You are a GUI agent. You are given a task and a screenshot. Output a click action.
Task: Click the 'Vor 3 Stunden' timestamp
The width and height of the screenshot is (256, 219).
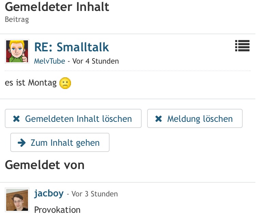(95, 194)
